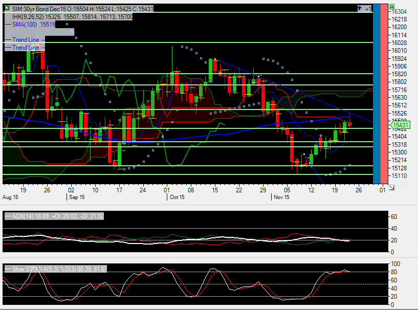The height and width of the screenshot is (310, 418).
Task: Click the blue up arrow icon
Action: [360, 9]
